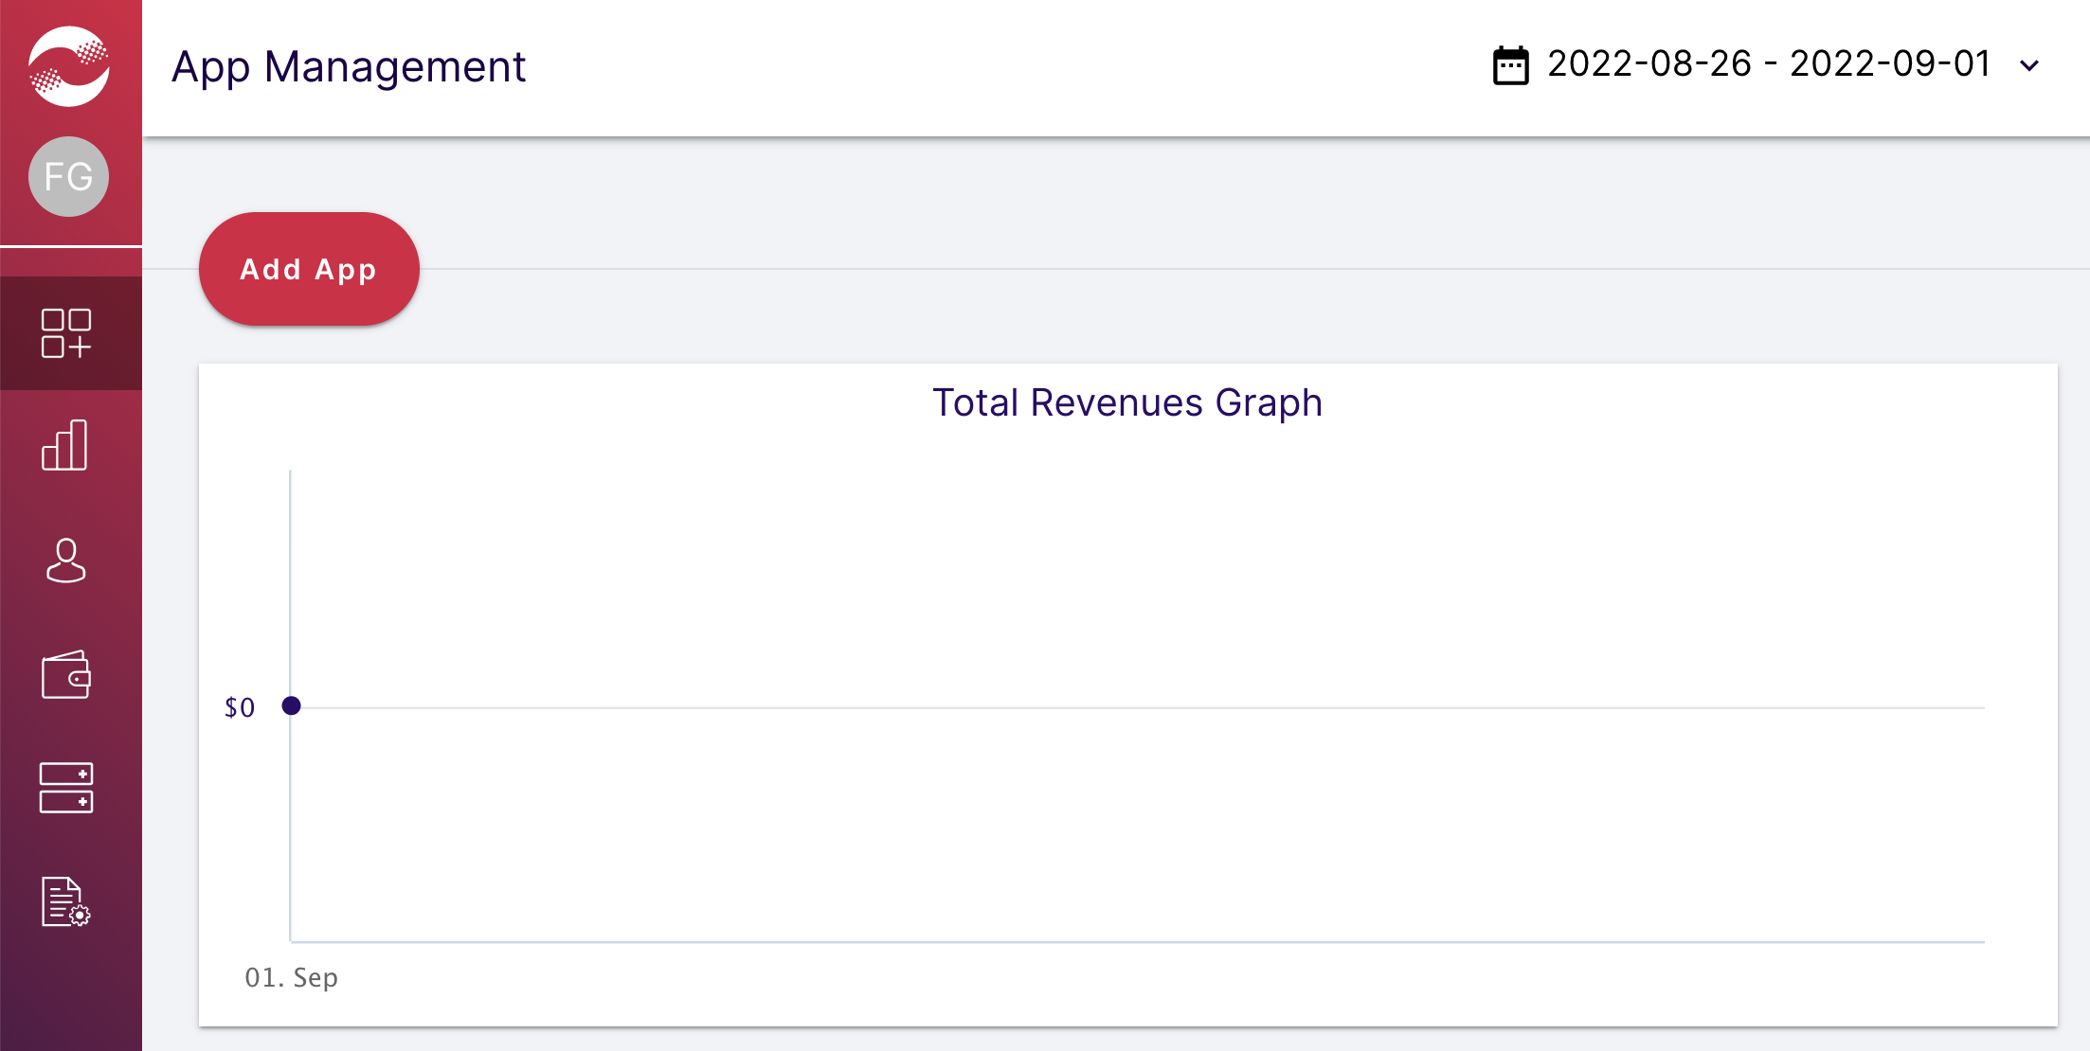Click the App Management heading
The width and height of the screenshot is (2090, 1051).
click(x=349, y=67)
